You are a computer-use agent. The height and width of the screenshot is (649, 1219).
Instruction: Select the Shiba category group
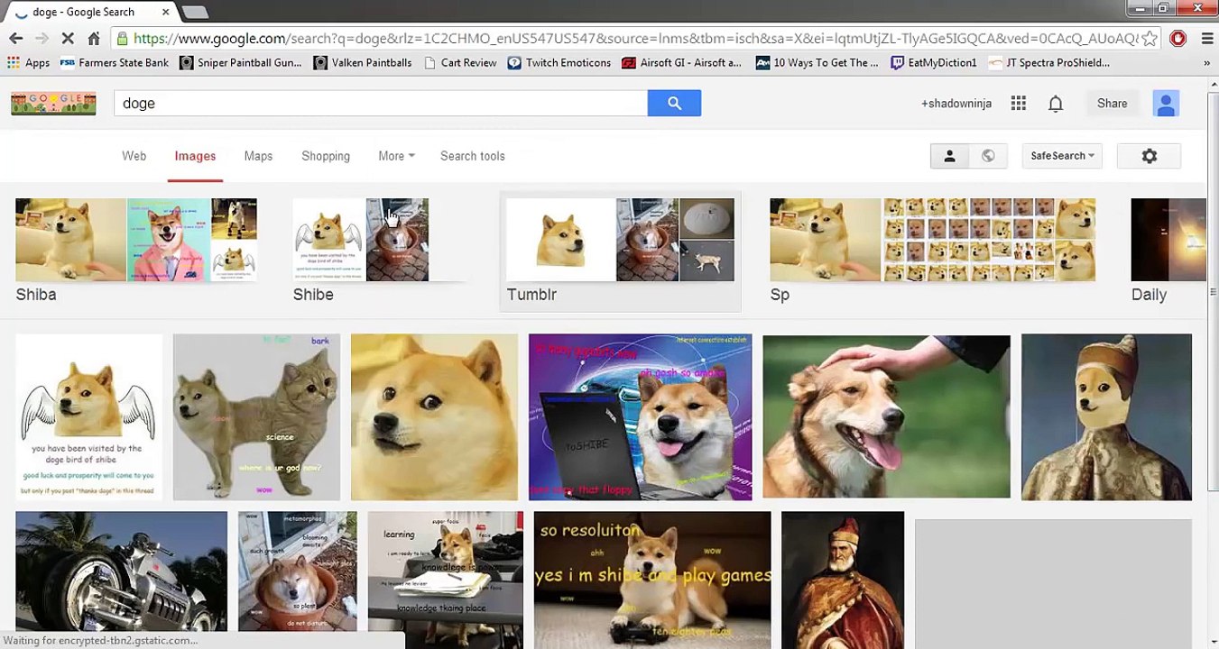[x=136, y=251]
